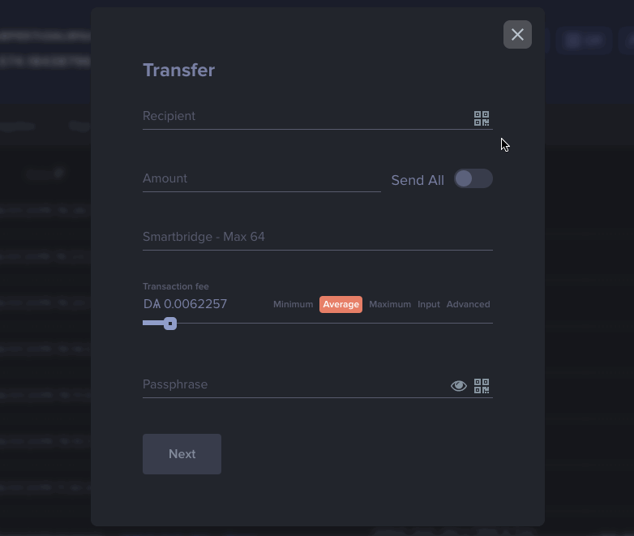Screen dimensions: 634x536
Task: Click the transaction fee slider track
Action: 317,324
